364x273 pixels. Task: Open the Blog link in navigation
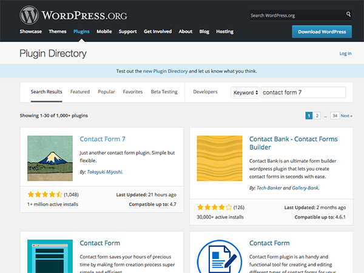[x=204, y=32]
